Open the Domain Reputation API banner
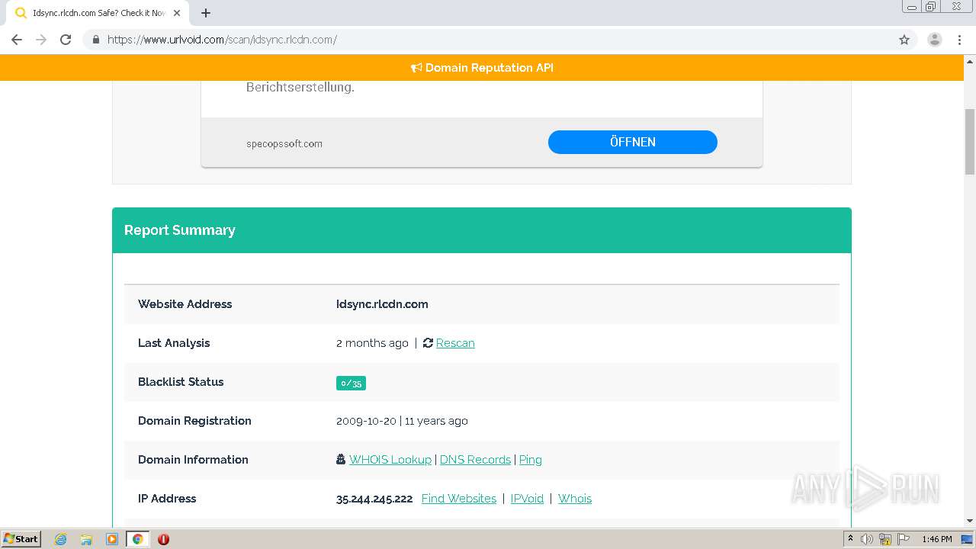This screenshot has width=976, height=549. (482, 68)
